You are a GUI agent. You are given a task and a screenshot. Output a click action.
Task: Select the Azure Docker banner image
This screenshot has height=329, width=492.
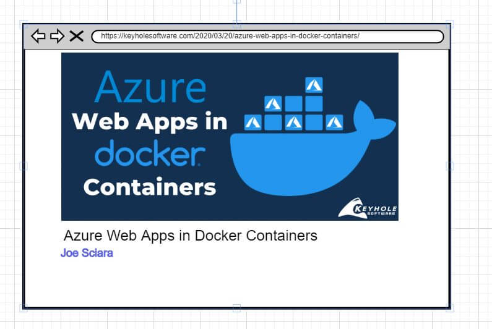click(x=230, y=137)
